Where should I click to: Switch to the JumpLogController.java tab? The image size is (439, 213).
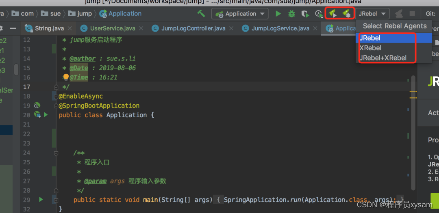(x=193, y=28)
